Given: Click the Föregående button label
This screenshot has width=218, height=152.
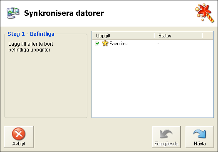Looking at the screenshot, I should pos(166,144).
